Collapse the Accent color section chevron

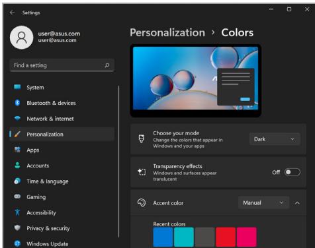(297, 203)
